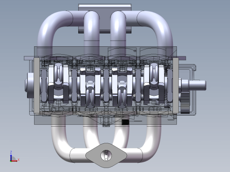Select the rectangular intake plenum box on top
Image resolution: width=230 pixels, height=172 pixels.
click(105, 19)
